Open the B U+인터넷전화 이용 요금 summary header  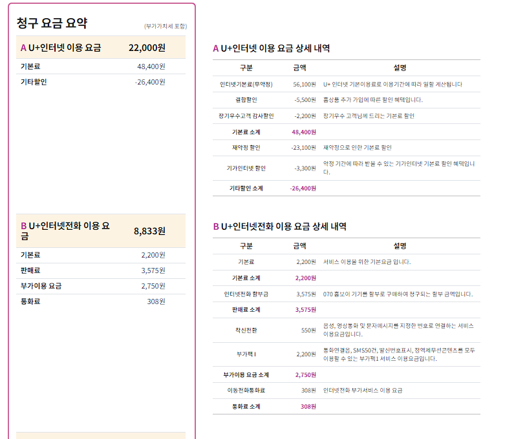click(100, 230)
